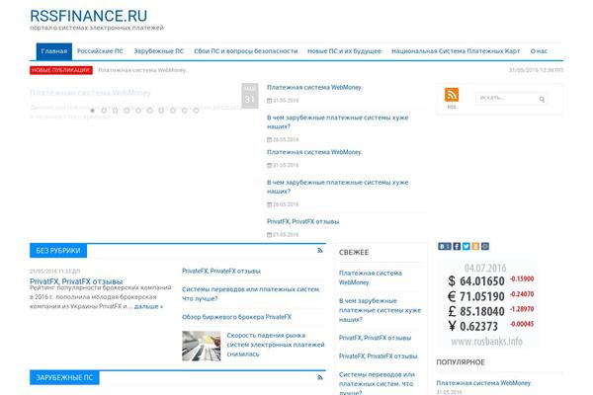
Task: Open Обзор биржевого брокера PrivateFX
Action: [x=237, y=317]
